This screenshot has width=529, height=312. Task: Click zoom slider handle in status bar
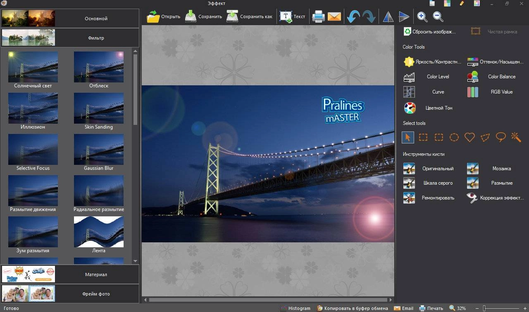tap(484, 308)
